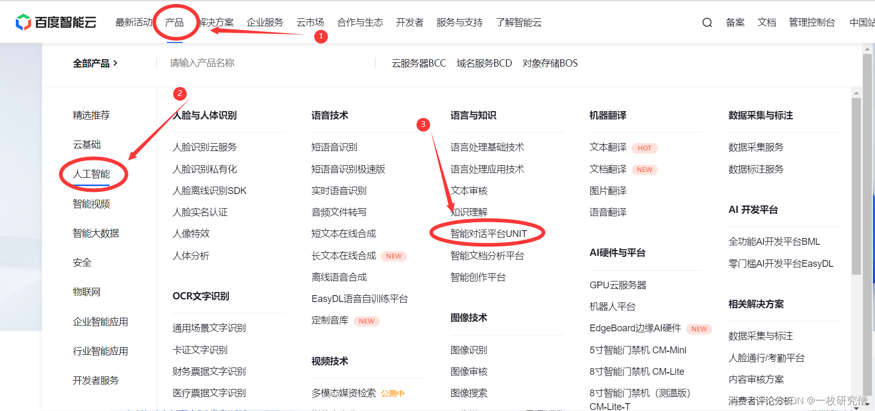This screenshot has width=875, height=411.
Task: Expand 全部产品 chevron link
Action: (95, 63)
